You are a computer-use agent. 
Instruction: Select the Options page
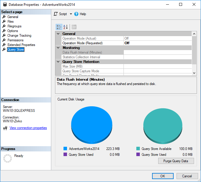tap(13, 31)
